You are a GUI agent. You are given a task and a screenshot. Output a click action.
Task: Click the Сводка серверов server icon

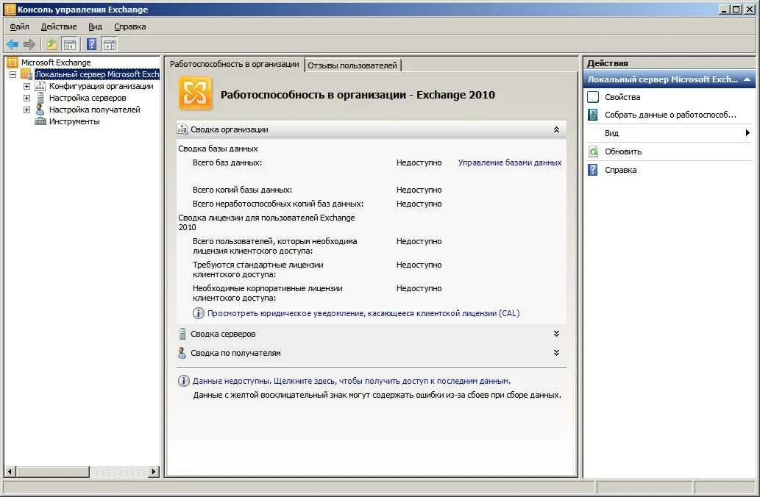pyautogui.click(x=182, y=334)
